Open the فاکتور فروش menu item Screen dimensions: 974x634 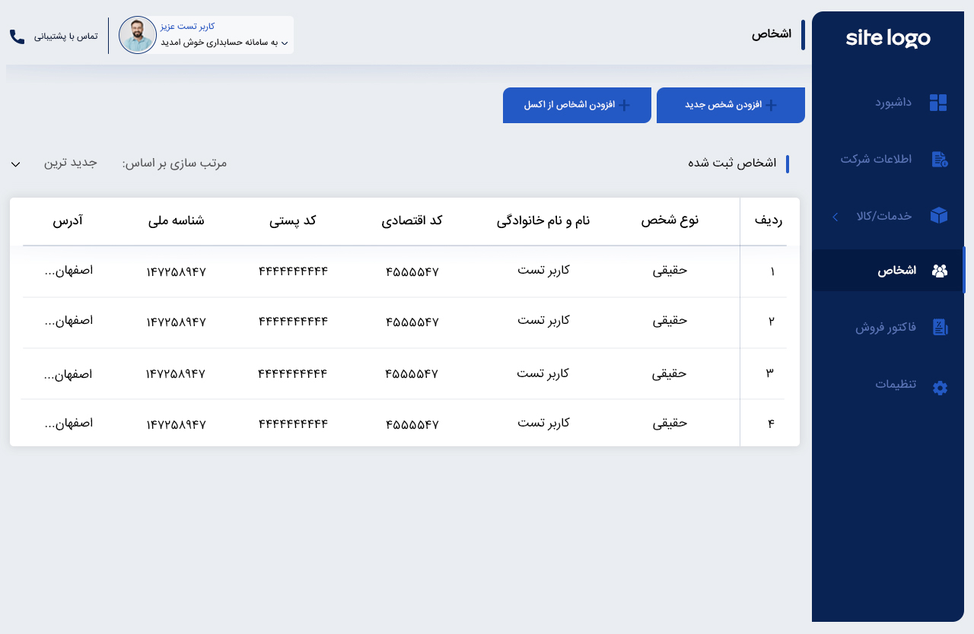coord(886,328)
